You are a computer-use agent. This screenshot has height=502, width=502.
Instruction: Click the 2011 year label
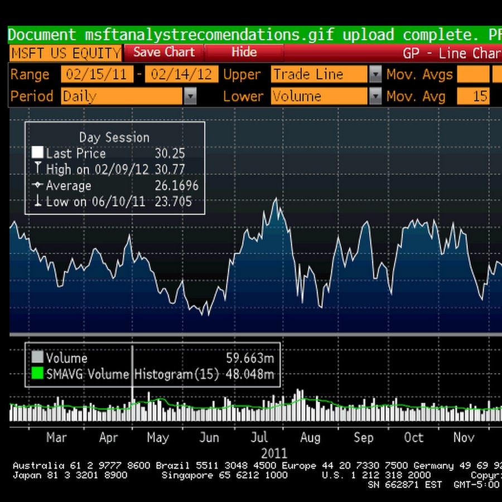(x=274, y=453)
